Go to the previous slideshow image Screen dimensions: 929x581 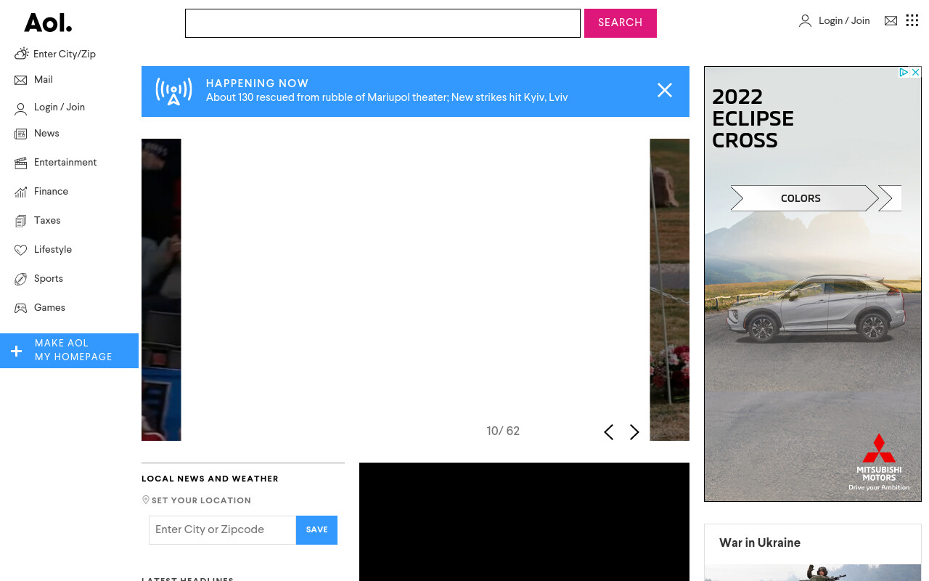pyautogui.click(x=609, y=432)
